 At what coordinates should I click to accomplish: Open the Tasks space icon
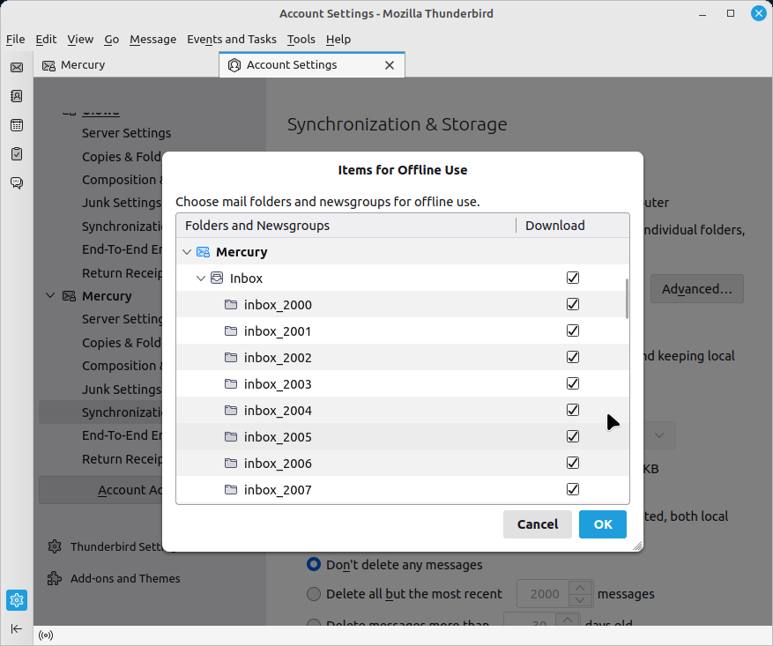pos(17,154)
